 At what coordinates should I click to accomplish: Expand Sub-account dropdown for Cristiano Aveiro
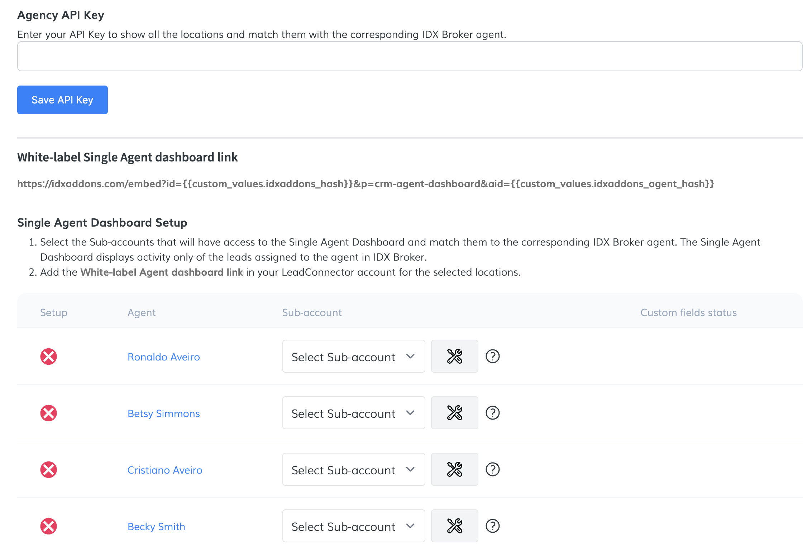353,470
